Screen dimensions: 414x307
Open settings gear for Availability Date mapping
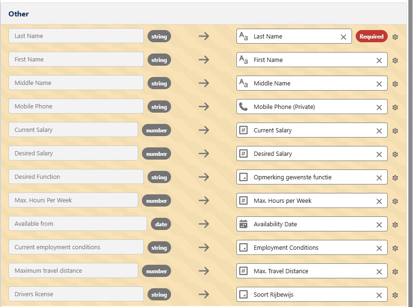(x=395, y=224)
